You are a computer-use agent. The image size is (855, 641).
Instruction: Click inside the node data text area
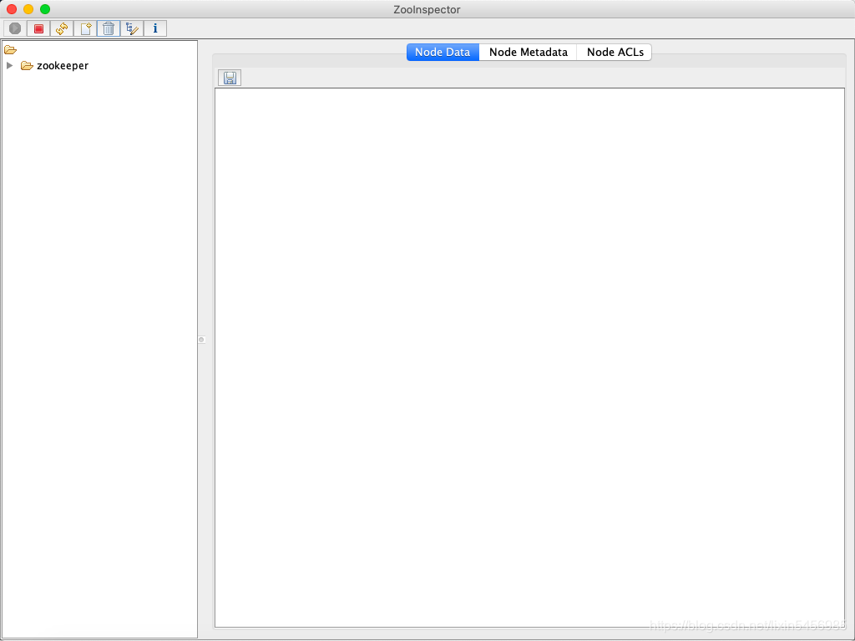point(529,357)
